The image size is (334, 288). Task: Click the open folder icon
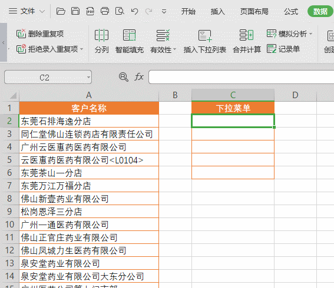61,11
